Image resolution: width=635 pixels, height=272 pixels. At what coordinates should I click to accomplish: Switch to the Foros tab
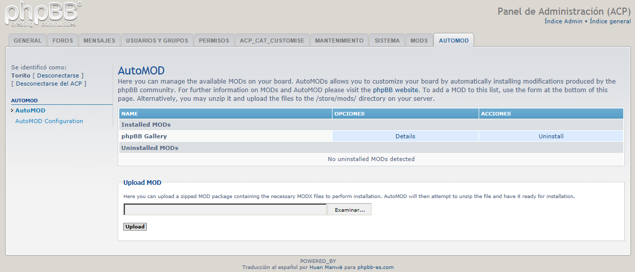click(x=62, y=41)
